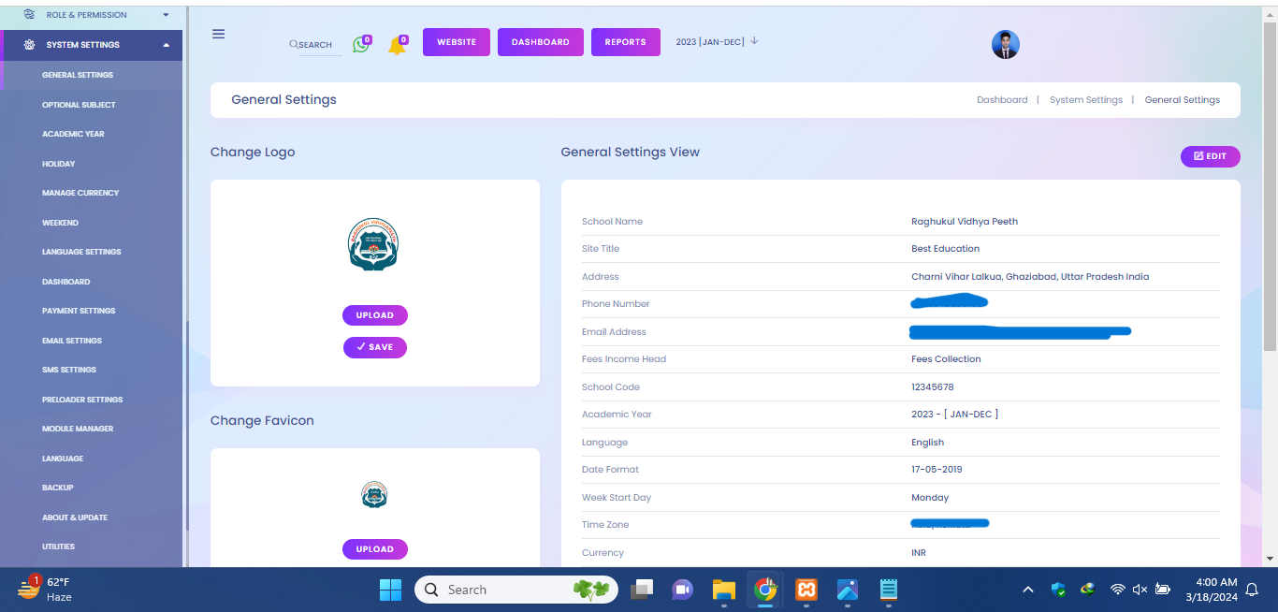Open WhatsApp notifications icon
This screenshot has width=1278, height=612.
[x=360, y=44]
